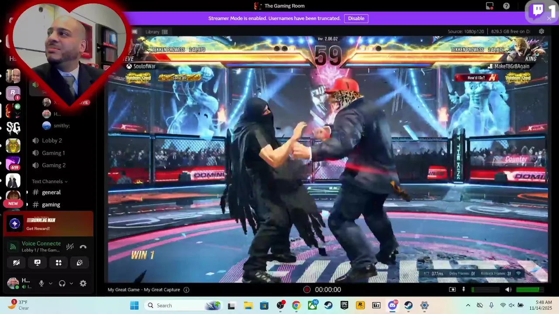Open Microsoft Store from taskbar
Screen dimensions: 559x314
[264, 305]
